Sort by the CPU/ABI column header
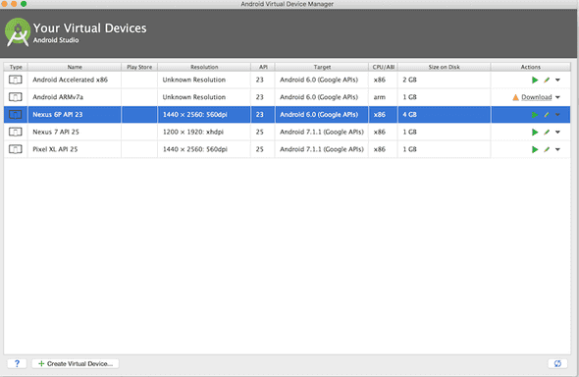The image size is (579, 377). coord(384,67)
